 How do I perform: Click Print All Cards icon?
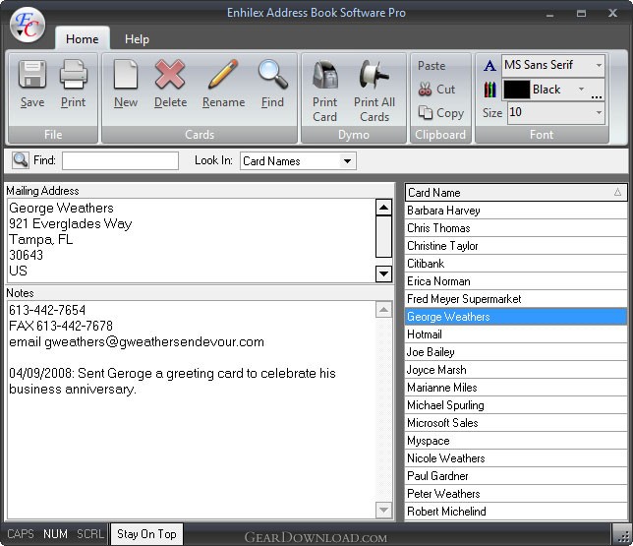point(374,75)
